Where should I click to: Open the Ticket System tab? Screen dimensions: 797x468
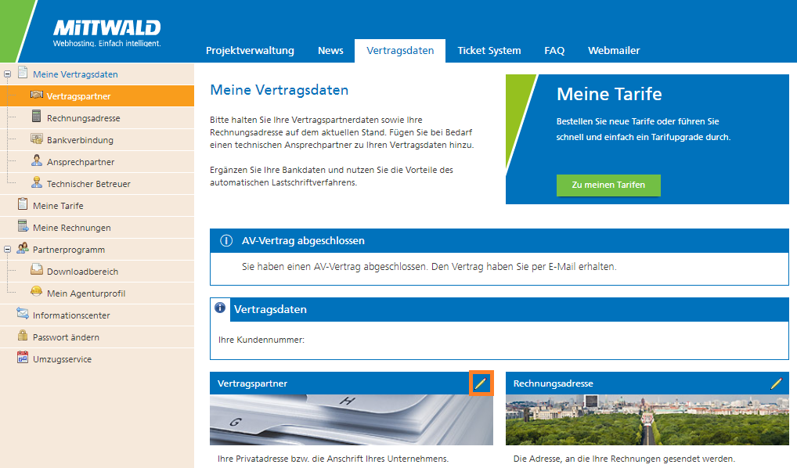click(489, 50)
